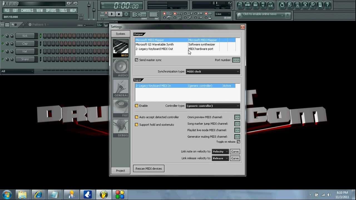Click the Project button in Settings
The height and width of the screenshot is (200, 356).
[120, 171]
